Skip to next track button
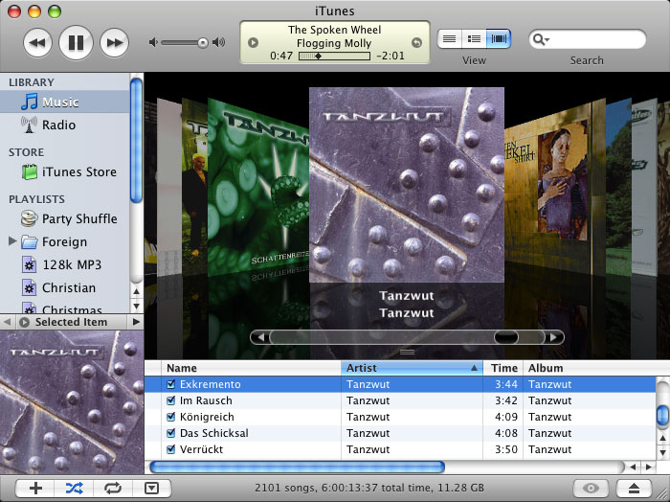Image resolution: width=670 pixels, height=502 pixels. click(114, 42)
